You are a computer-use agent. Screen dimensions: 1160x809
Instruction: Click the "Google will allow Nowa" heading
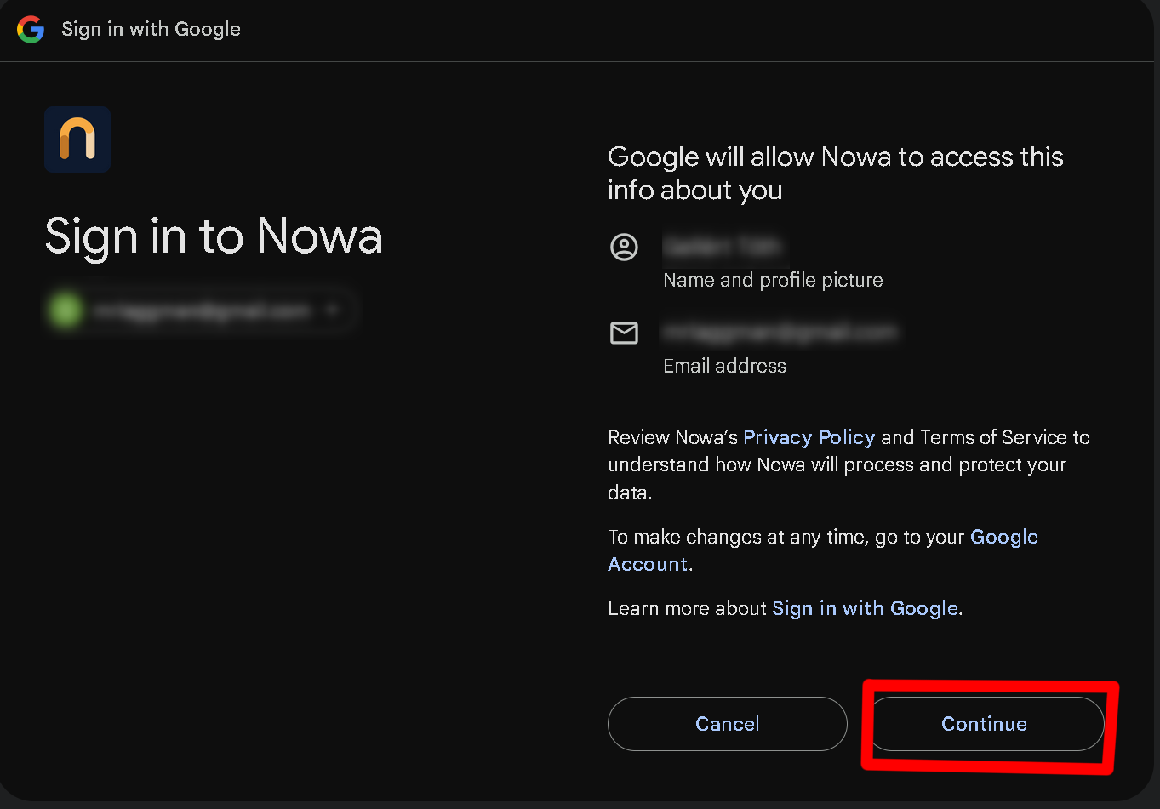[x=835, y=173]
